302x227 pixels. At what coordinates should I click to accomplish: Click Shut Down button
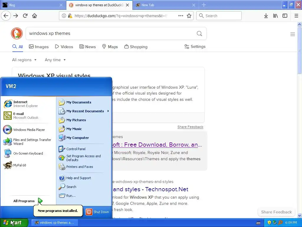click(97, 212)
